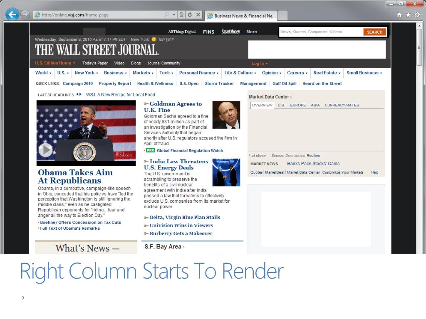Click the India Law story photo thumbnail

[x=226, y=172]
